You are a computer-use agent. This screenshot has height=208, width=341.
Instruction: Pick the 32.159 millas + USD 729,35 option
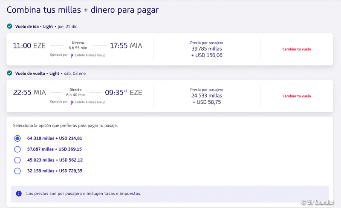17,171
